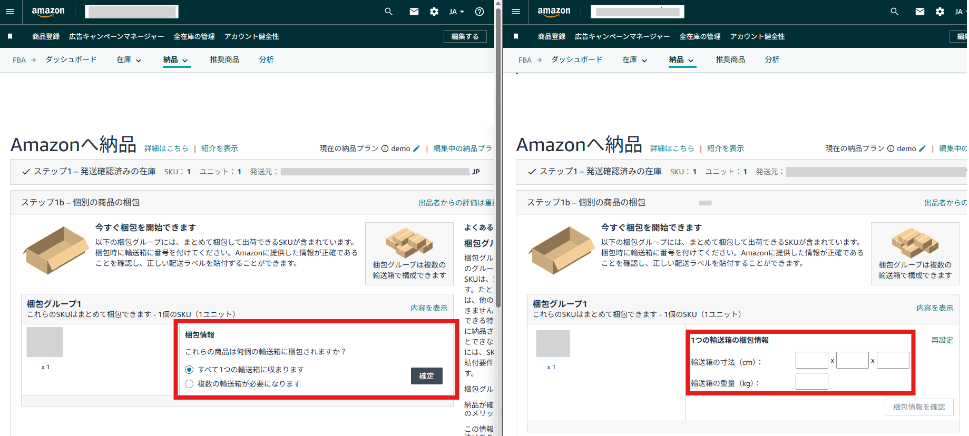969x436 pixels.
Task: Open 推奨商品 tab in left window
Action: tap(224, 60)
